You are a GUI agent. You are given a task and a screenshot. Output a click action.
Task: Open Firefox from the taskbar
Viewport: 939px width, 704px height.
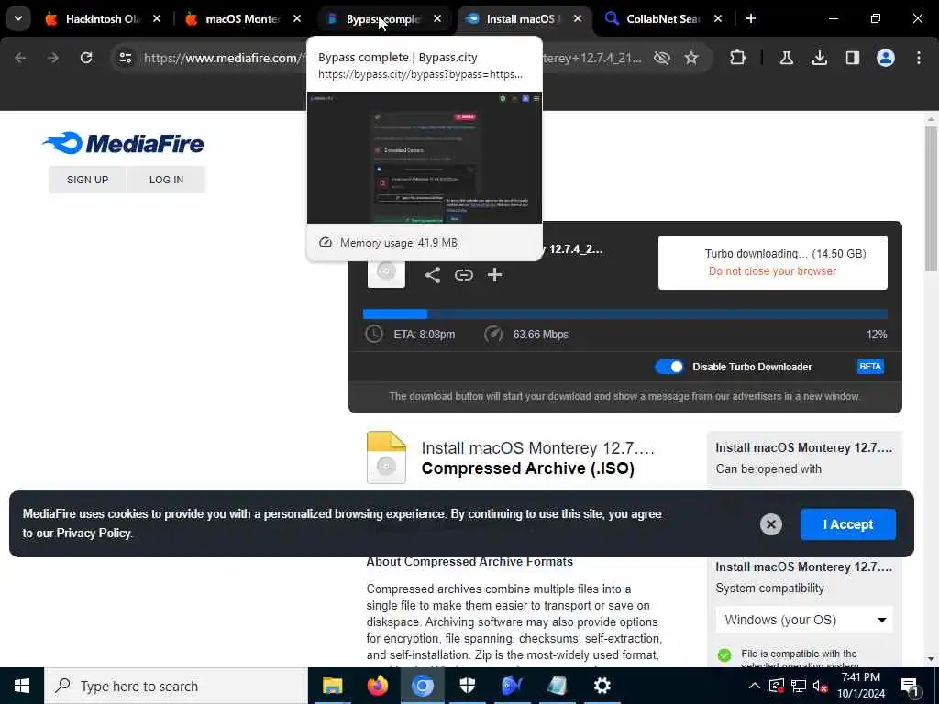point(377,686)
